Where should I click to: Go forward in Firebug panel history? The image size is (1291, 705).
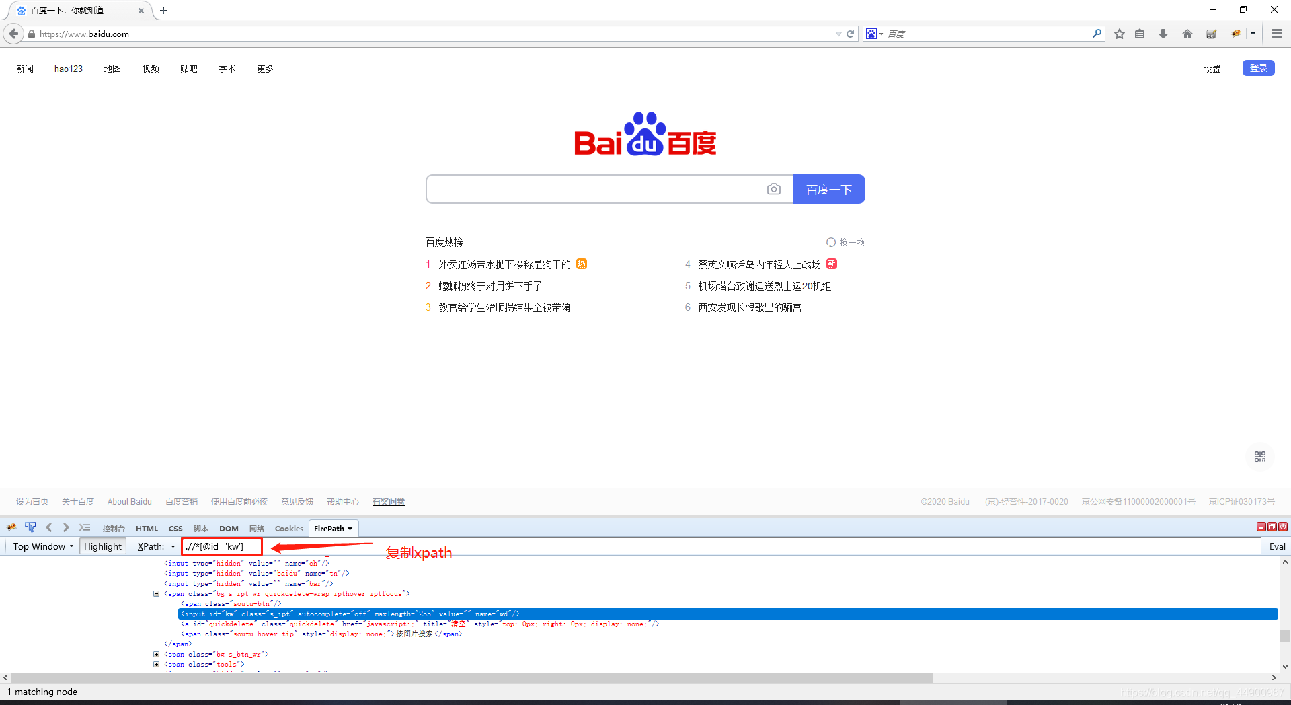tap(66, 527)
